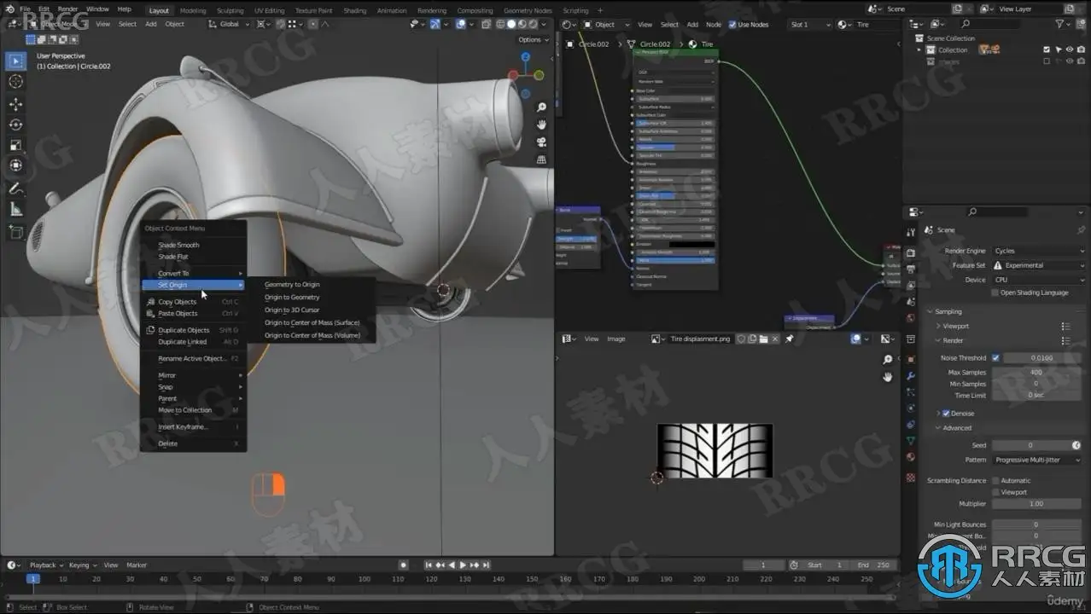
Task: Open image file via folder icon
Action: [x=763, y=339]
